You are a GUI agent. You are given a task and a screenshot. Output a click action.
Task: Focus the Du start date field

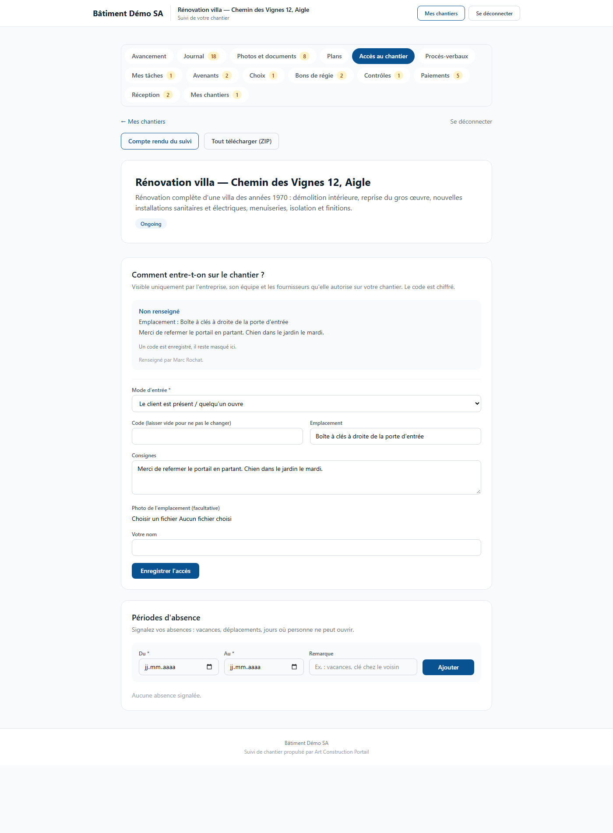pos(179,667)
